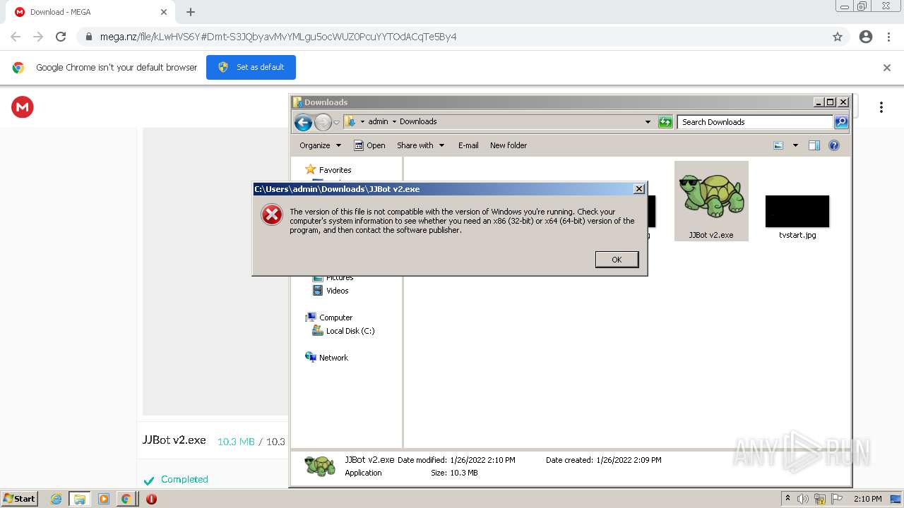Click the Explorer search magnifier icon
904x508 pixels.
point(841,122)
